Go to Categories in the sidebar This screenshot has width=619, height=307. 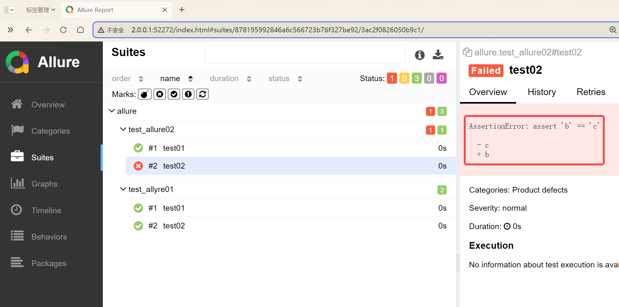pyautogui.click(x=51, y=131)
